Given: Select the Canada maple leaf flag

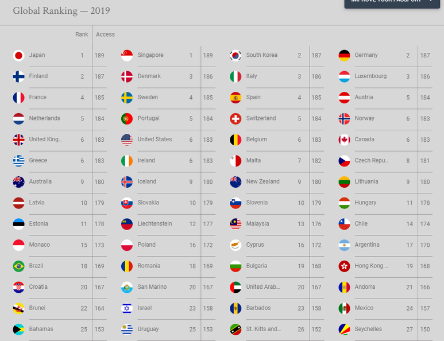Looking at the screenshot, I should 344,140.
